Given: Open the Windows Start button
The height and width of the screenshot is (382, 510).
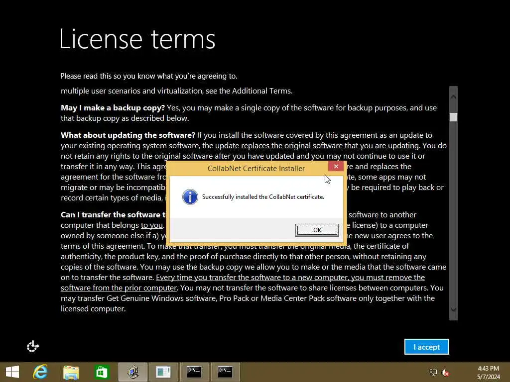Looking at the screenshot, I should point(12,372).
